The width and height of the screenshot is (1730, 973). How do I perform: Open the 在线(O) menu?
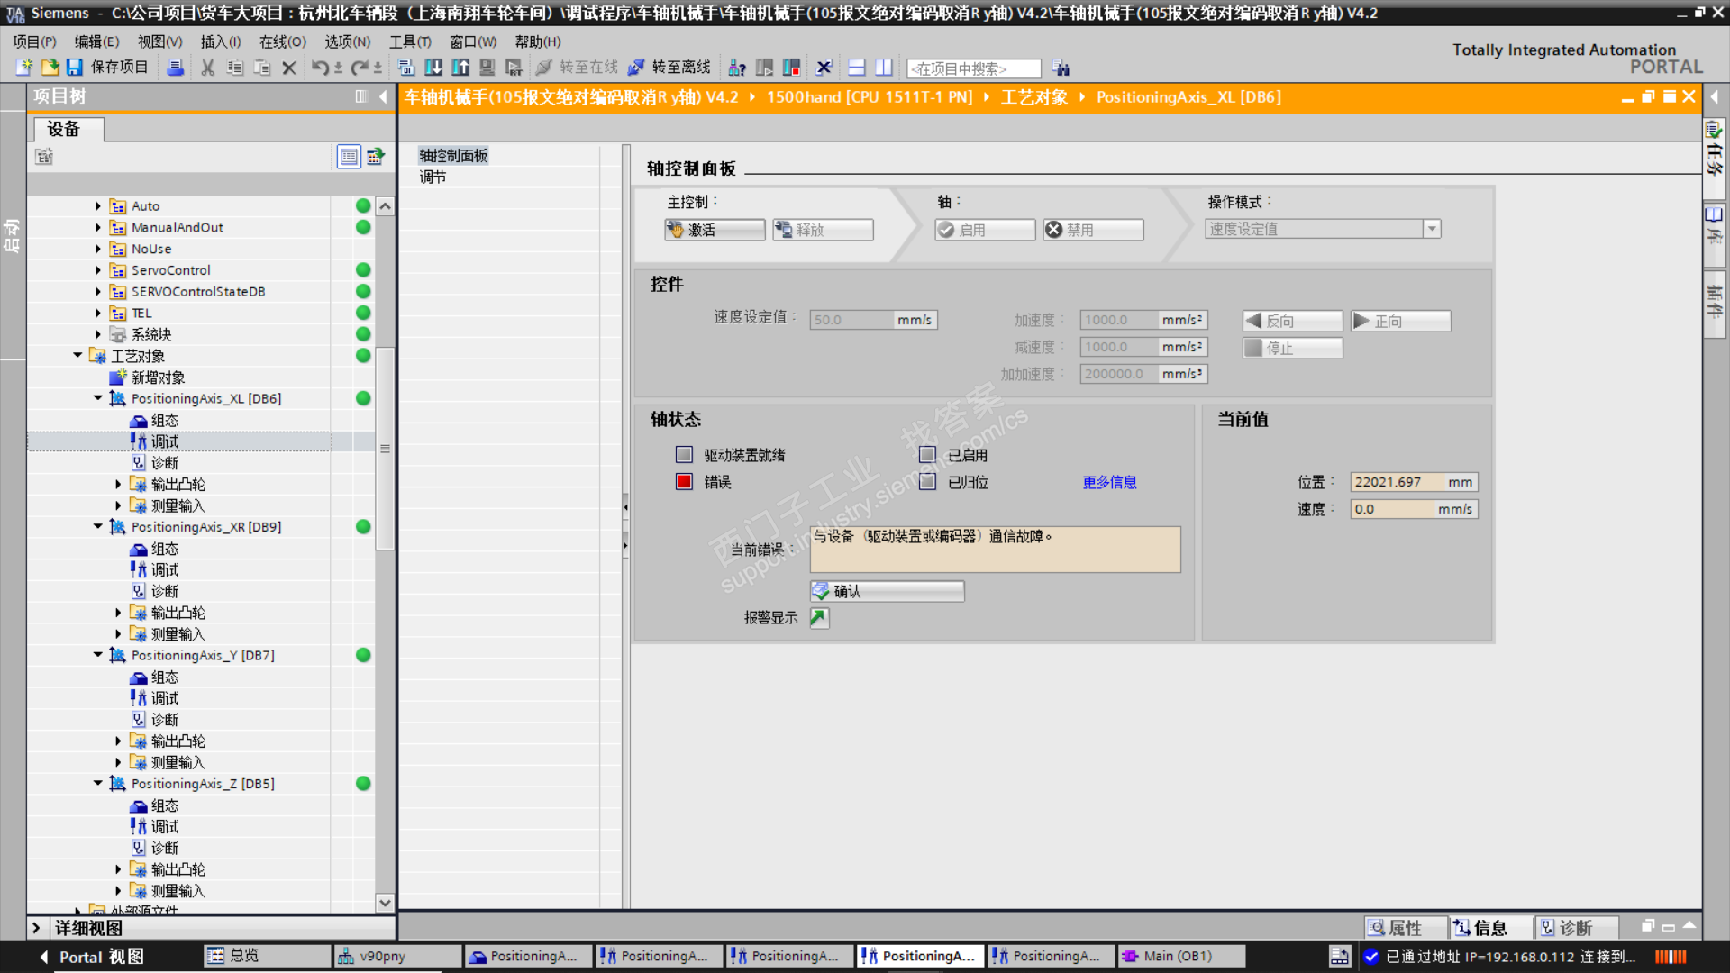282,41
